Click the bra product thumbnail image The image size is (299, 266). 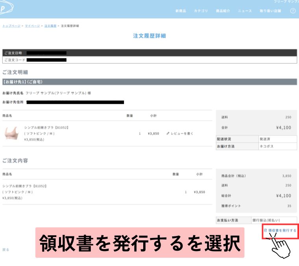tap(11, 133)
